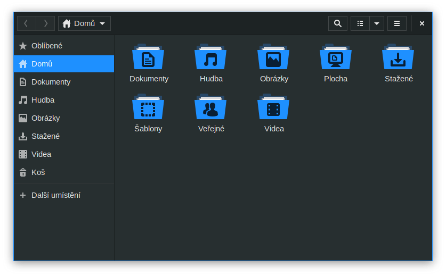
Task: Go forward with the right arrow
Action: [x=45, y=23]
